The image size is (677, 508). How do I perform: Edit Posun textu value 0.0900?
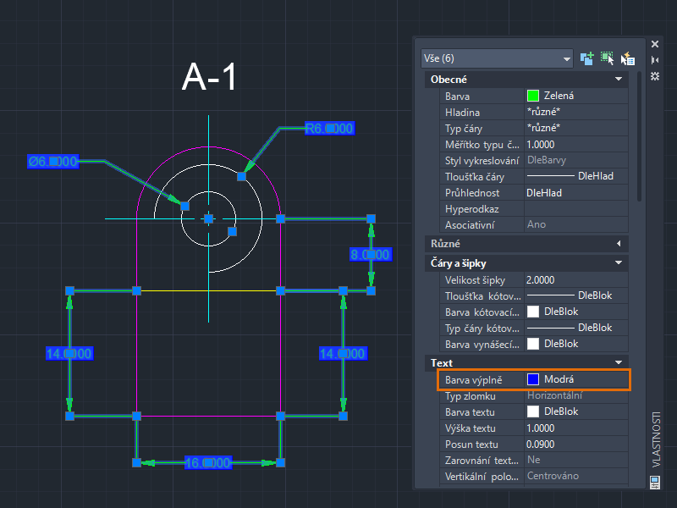pyautogui.click(x=576, y=444)
